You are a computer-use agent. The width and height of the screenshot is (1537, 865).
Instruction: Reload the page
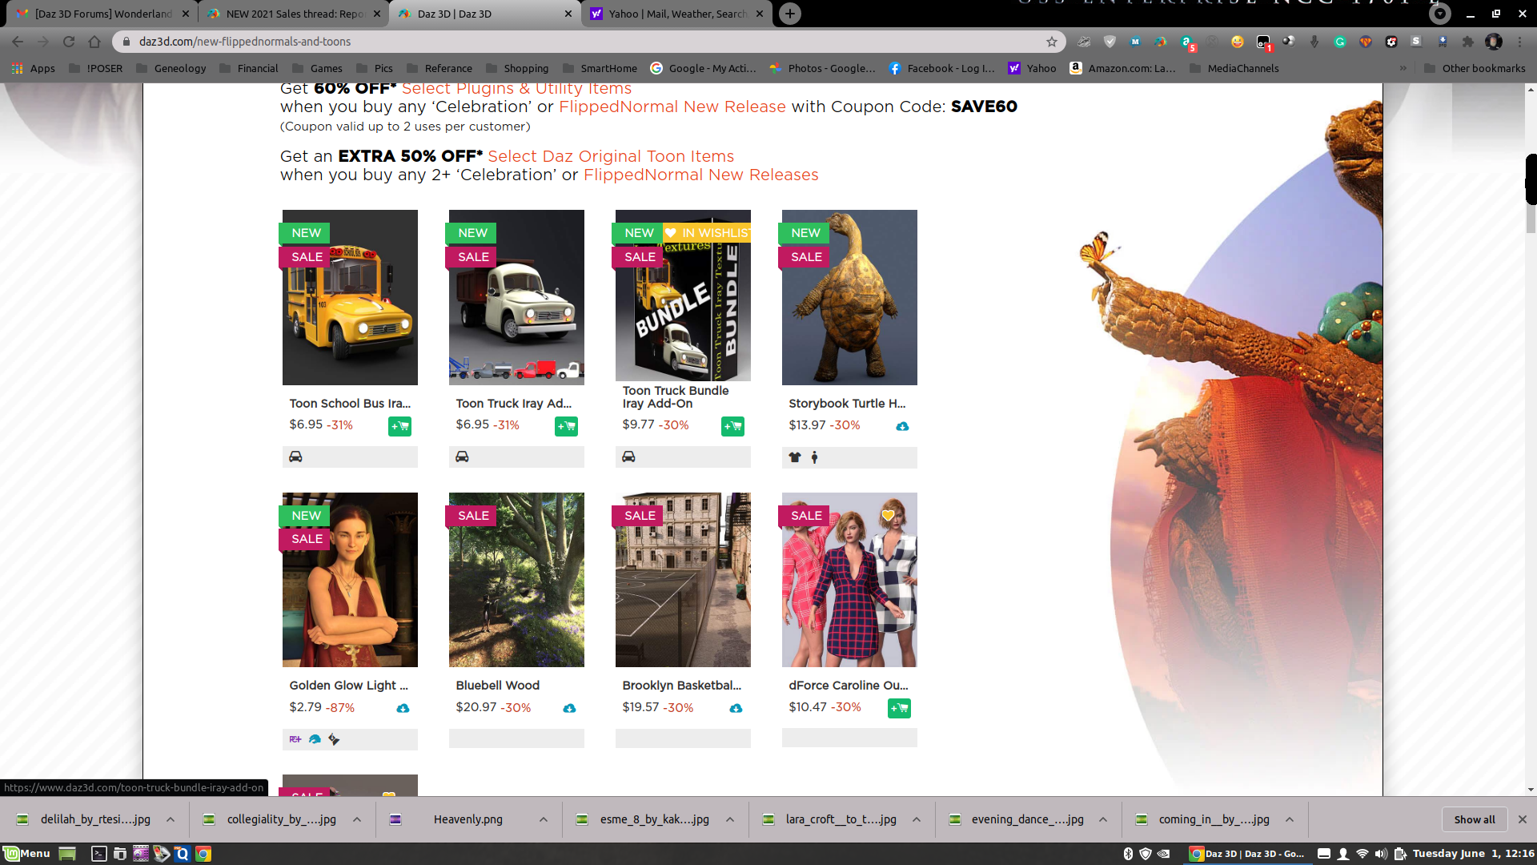(x=69, y=42)
